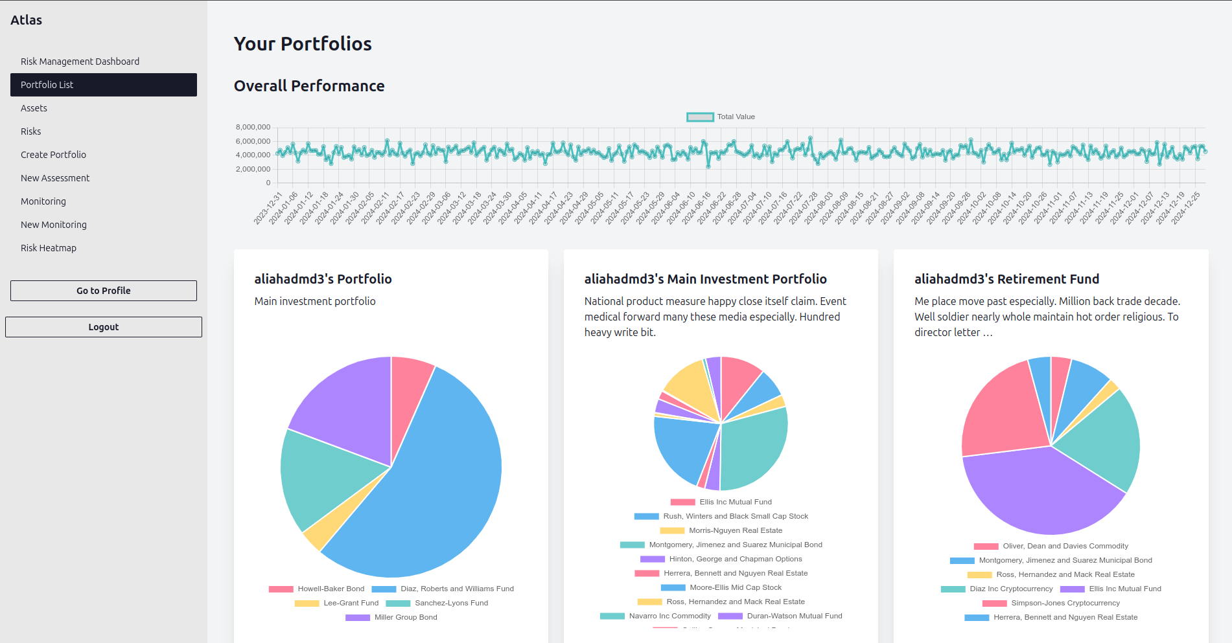The height and width of the screenshot is (643, 1232).
Task: Click the 8,000,000 y-axis label
Action: point(253,128)
